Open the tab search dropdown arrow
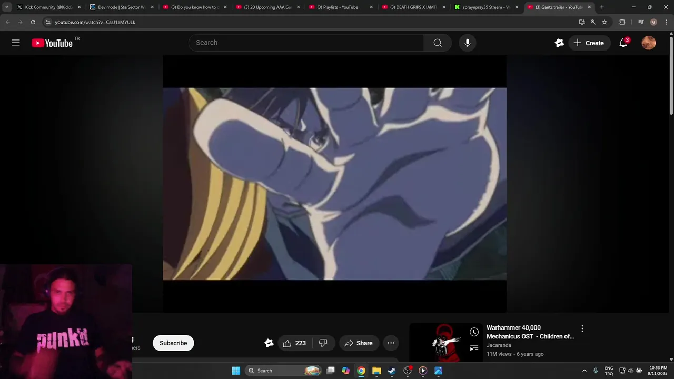The height and width of the screenshot is (379, 674). (x=7, y=7)
